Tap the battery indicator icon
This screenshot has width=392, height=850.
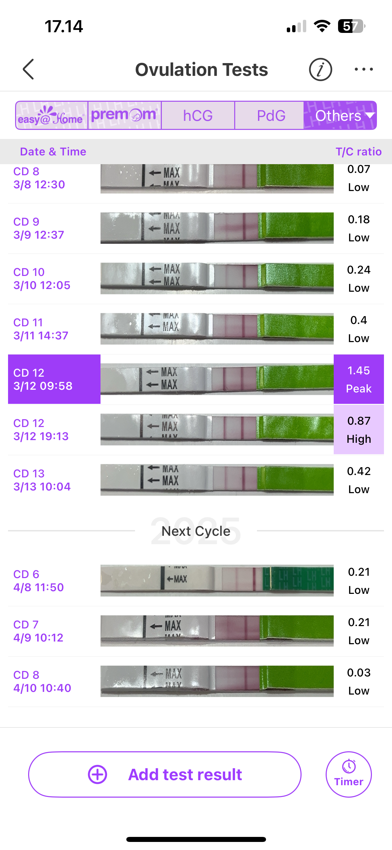click(351, 26)
